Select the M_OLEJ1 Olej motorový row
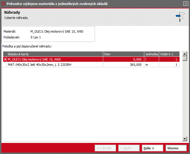Image resolution: width=190 pixels, height=154 pixels. (92, 59)
